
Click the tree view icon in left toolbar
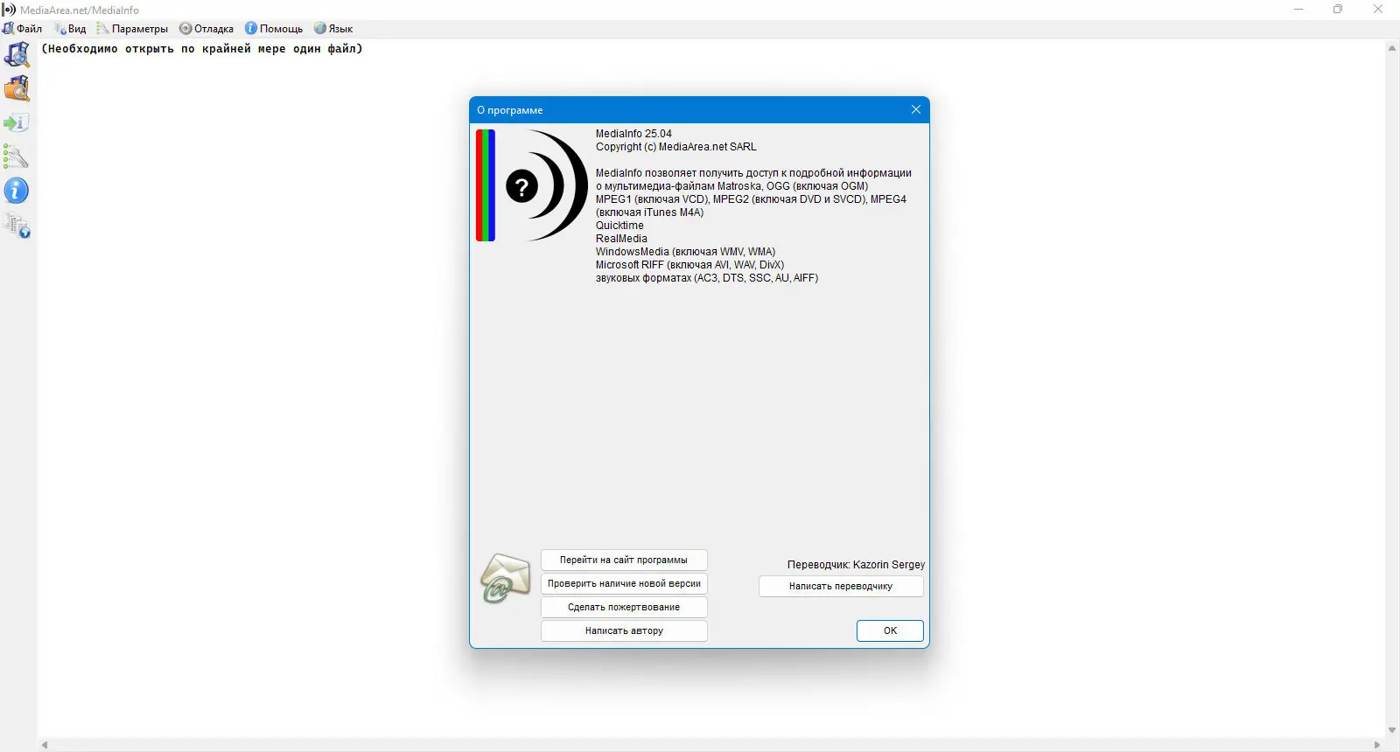(x=17, y=226)
